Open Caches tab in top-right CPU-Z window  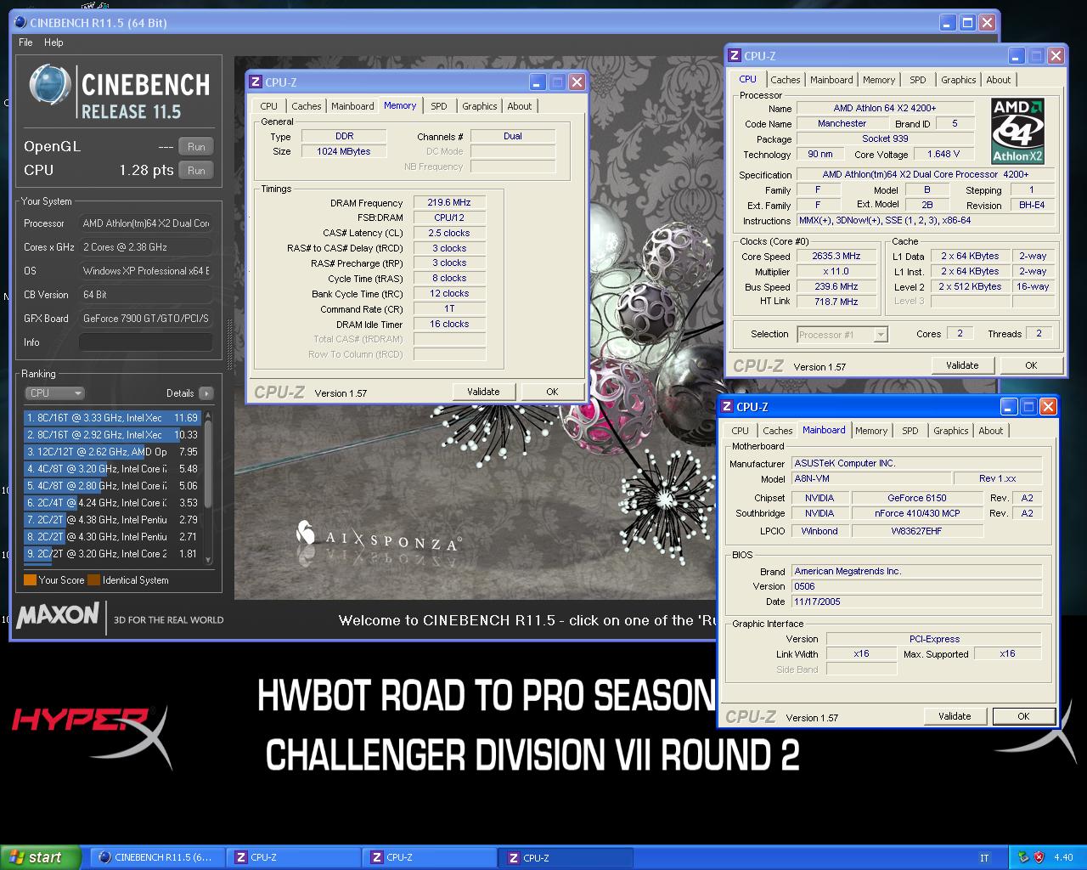(x=786, y=80)
